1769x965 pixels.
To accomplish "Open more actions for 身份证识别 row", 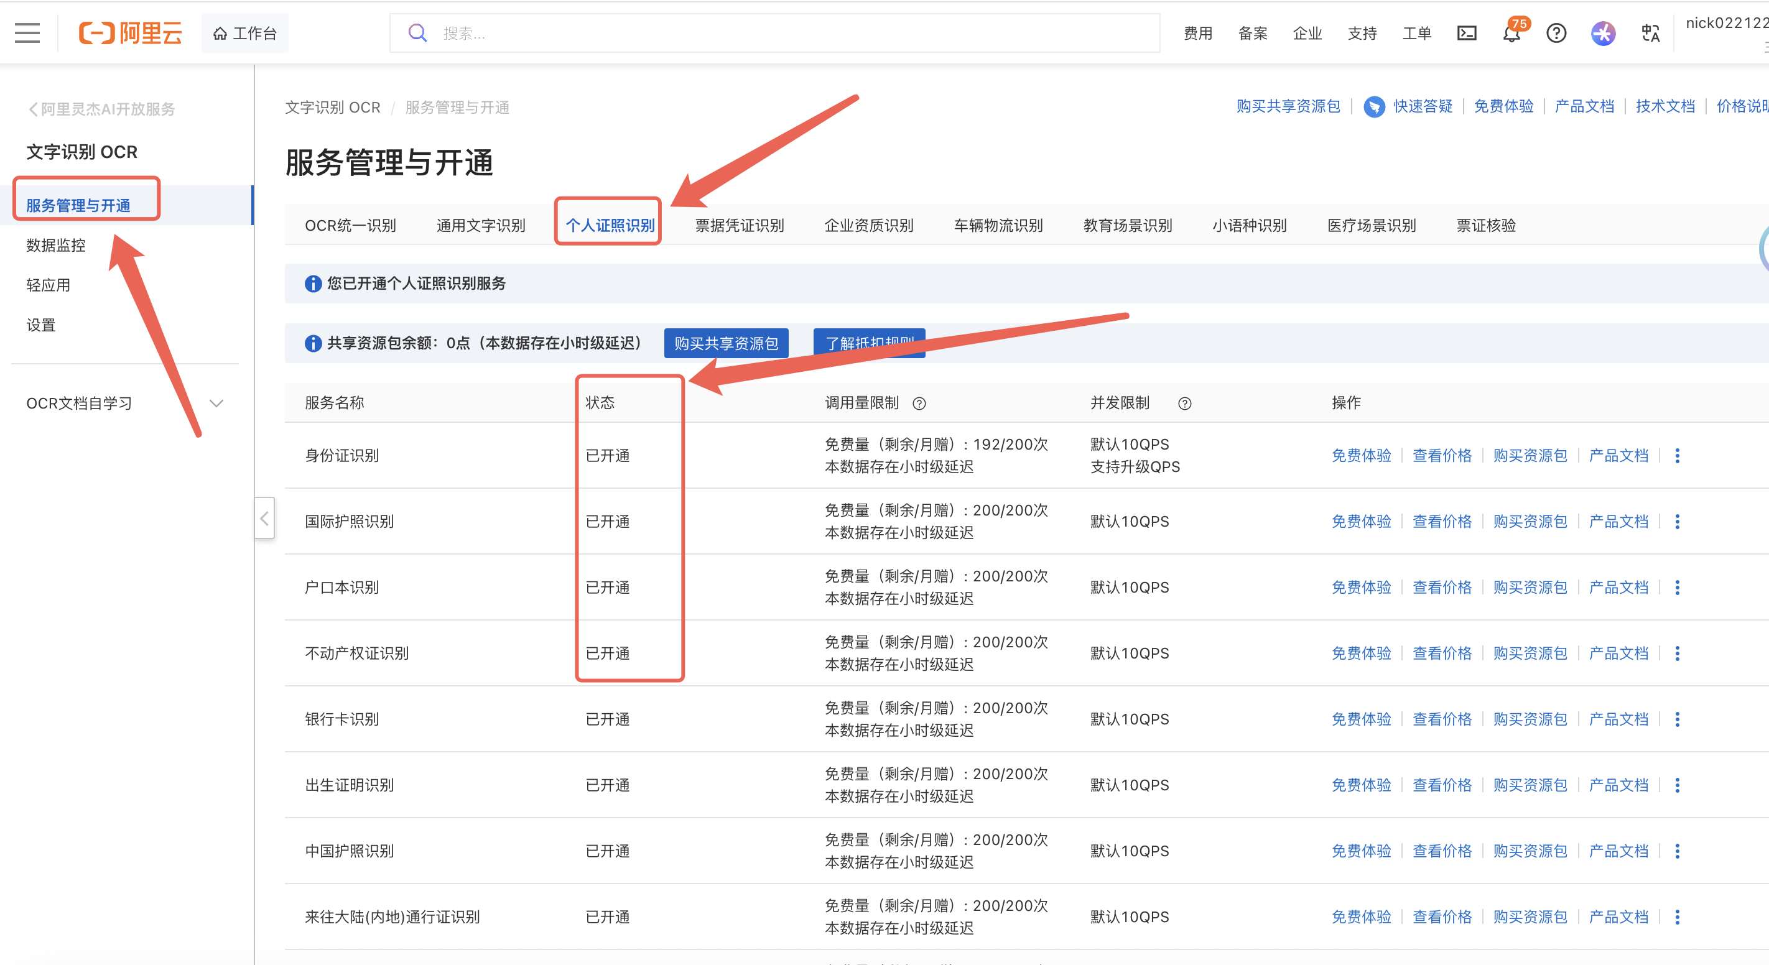I will pyautogui.click(x=1677, y=456).
